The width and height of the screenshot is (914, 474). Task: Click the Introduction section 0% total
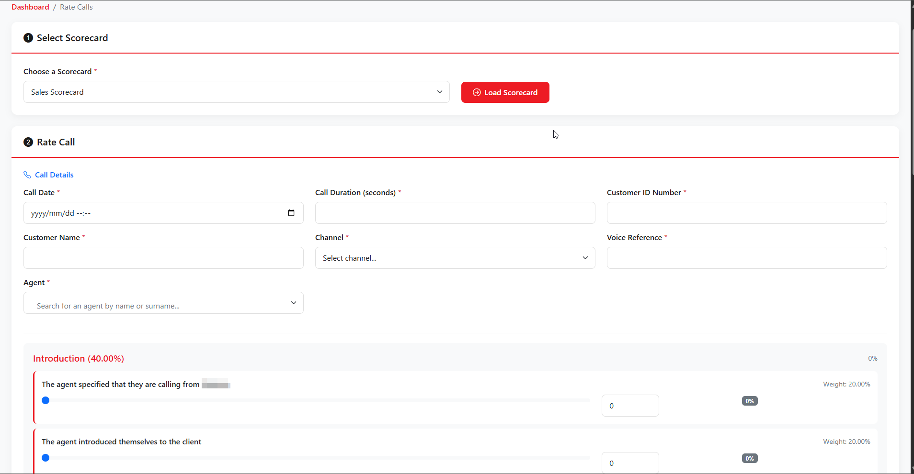pyautogui.click(x=873, y=358)
